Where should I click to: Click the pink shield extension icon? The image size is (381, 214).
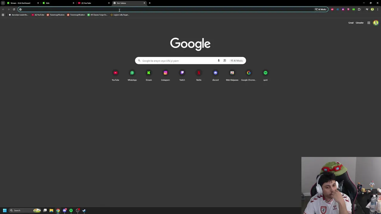(x=348, y=9)
